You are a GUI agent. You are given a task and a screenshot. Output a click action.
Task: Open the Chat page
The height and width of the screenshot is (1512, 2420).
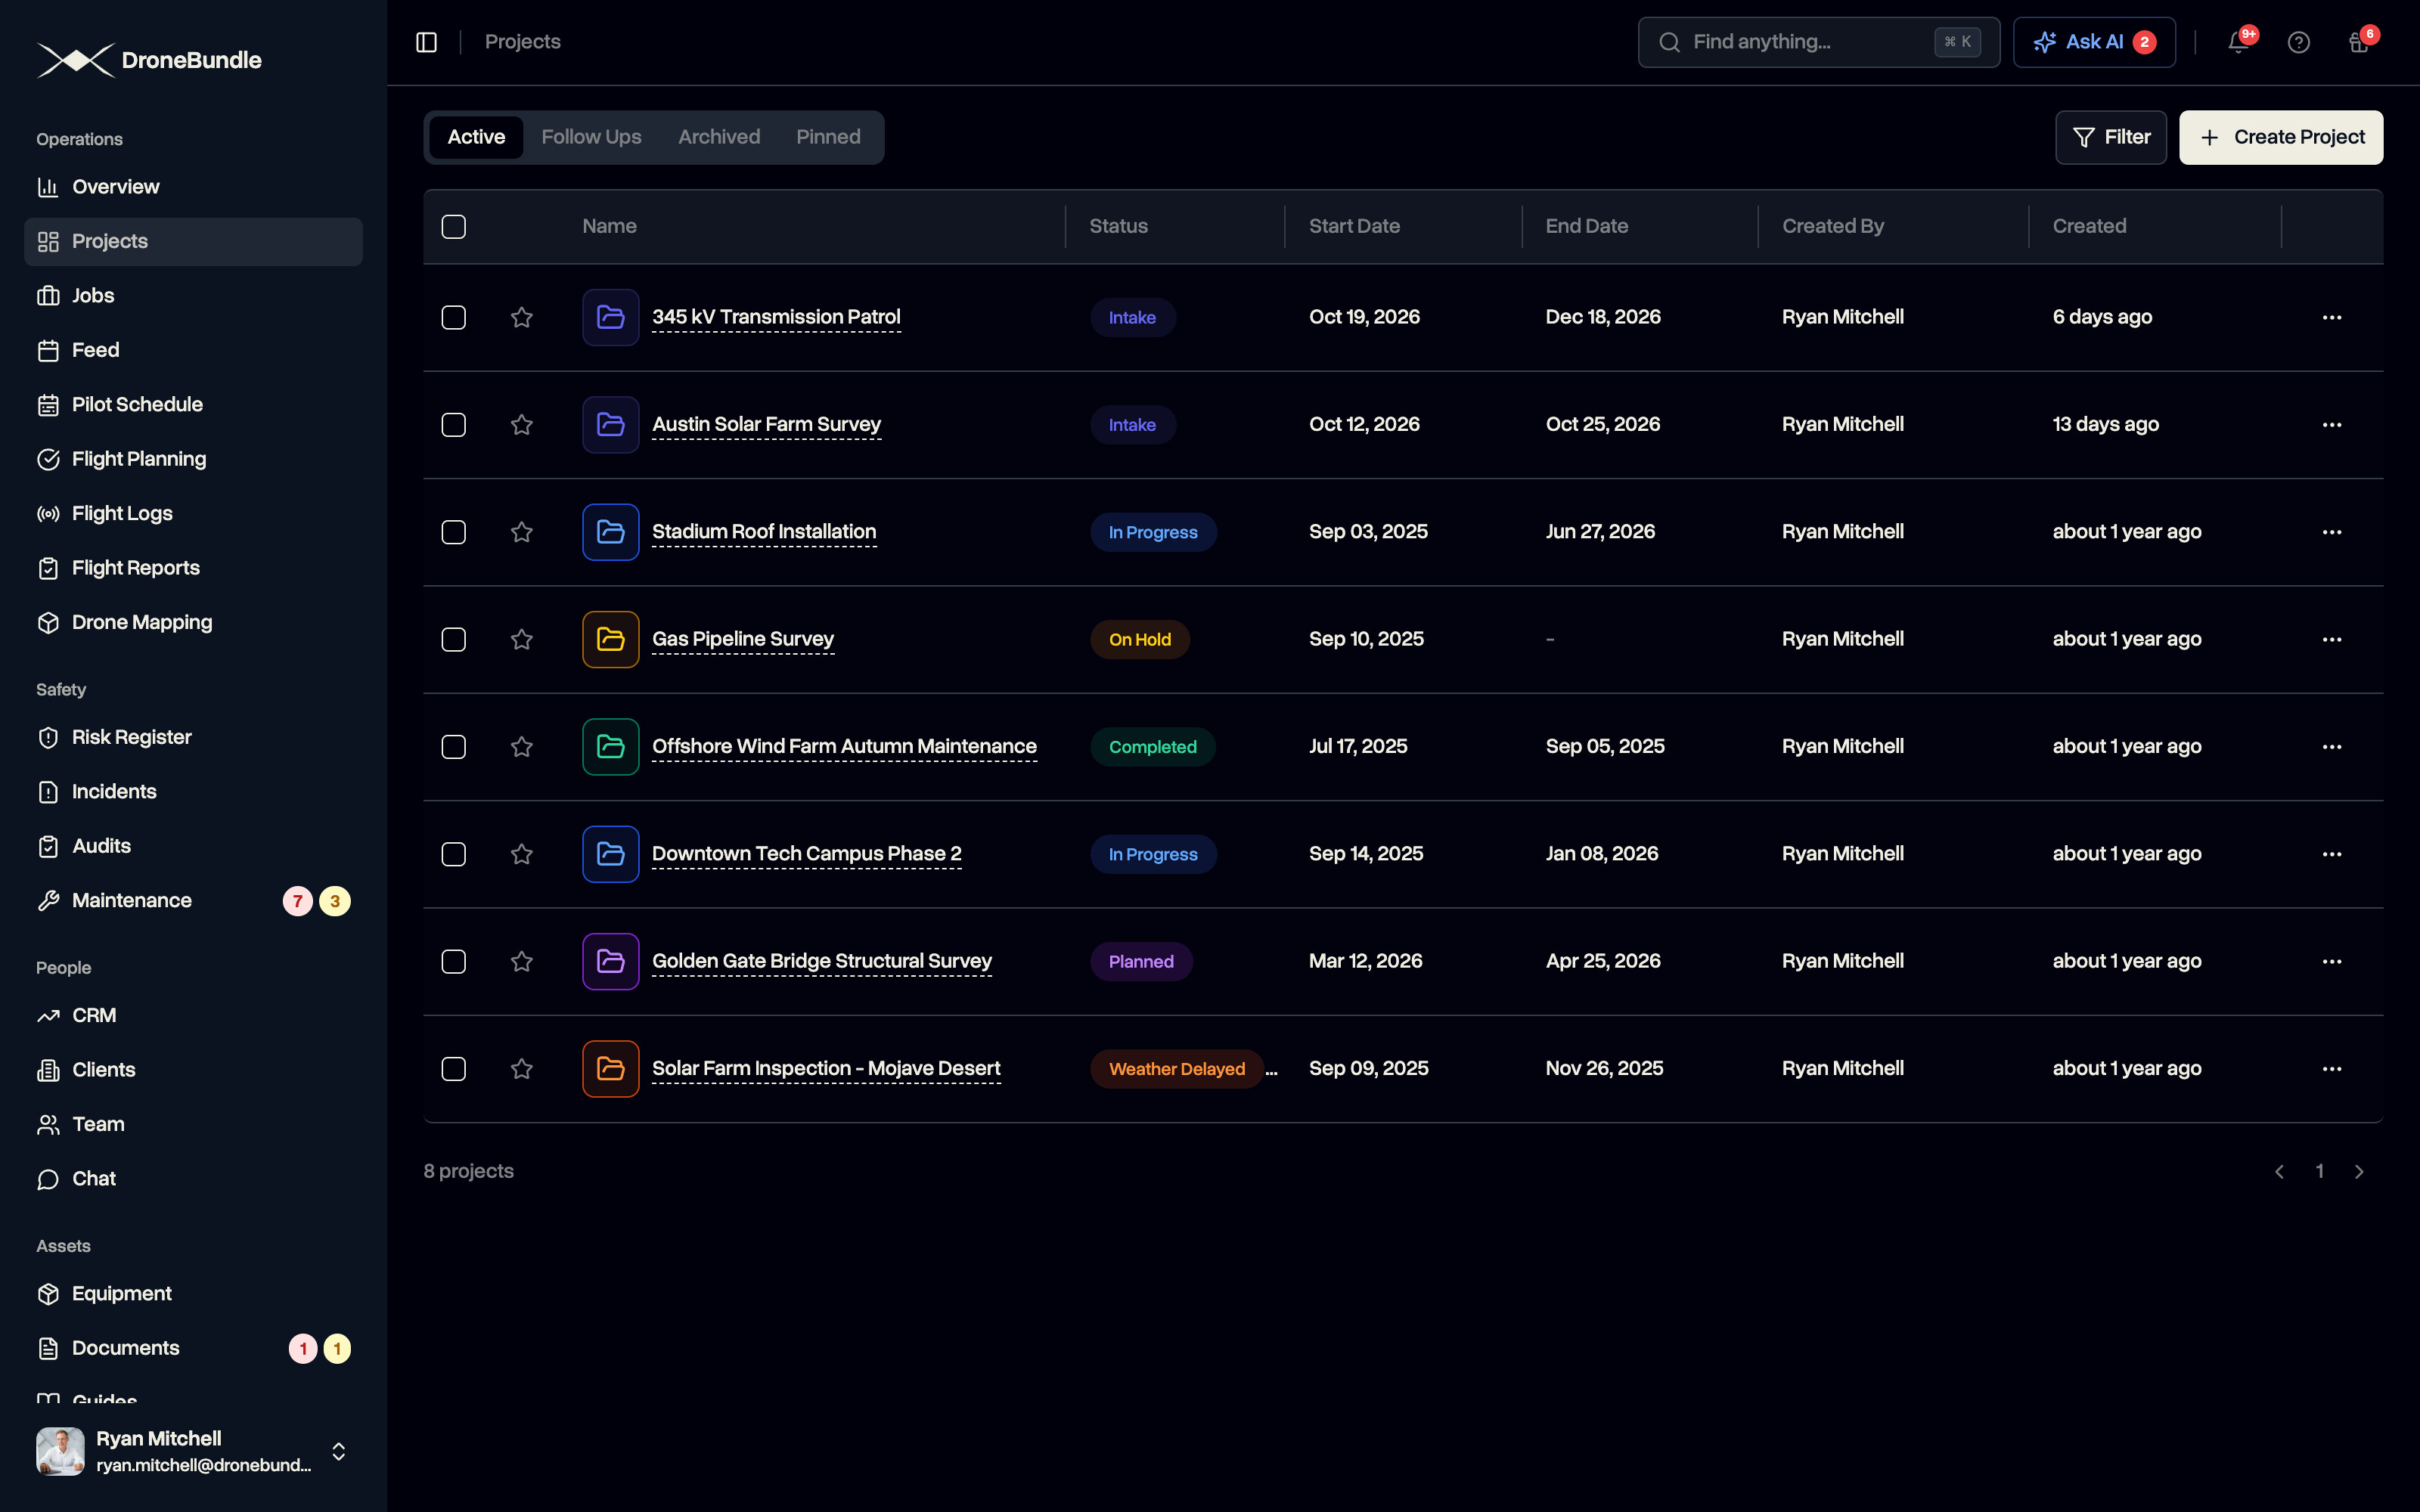193,1179
